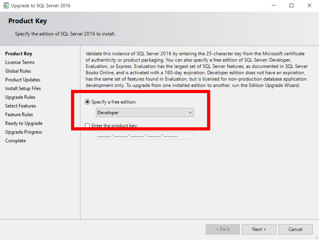This screenshot has width=319, height=240.
Task: Click the SQL Server setup title bar icon
Action: [x=6, y=6]
